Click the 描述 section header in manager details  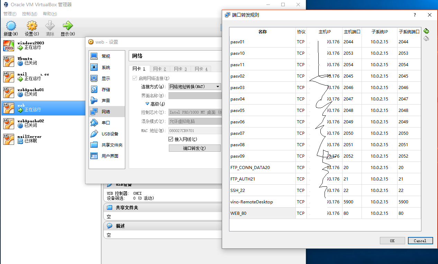163,226
